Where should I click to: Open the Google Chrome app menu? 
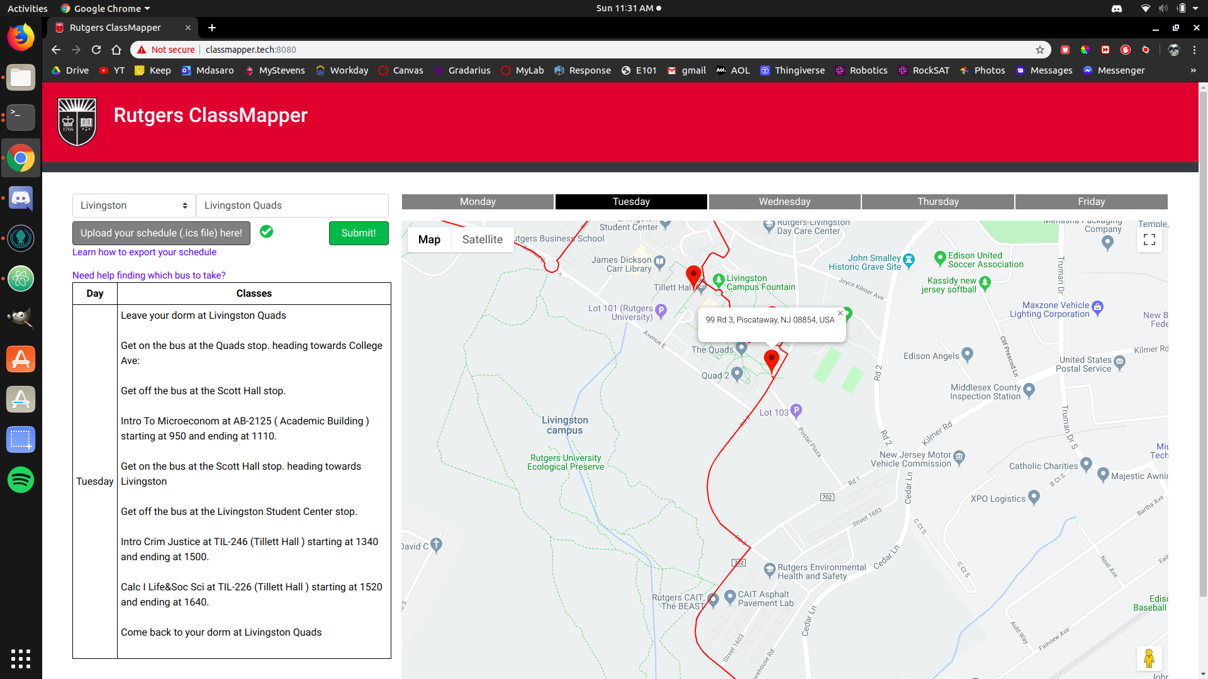click(x=1194, y=50)
